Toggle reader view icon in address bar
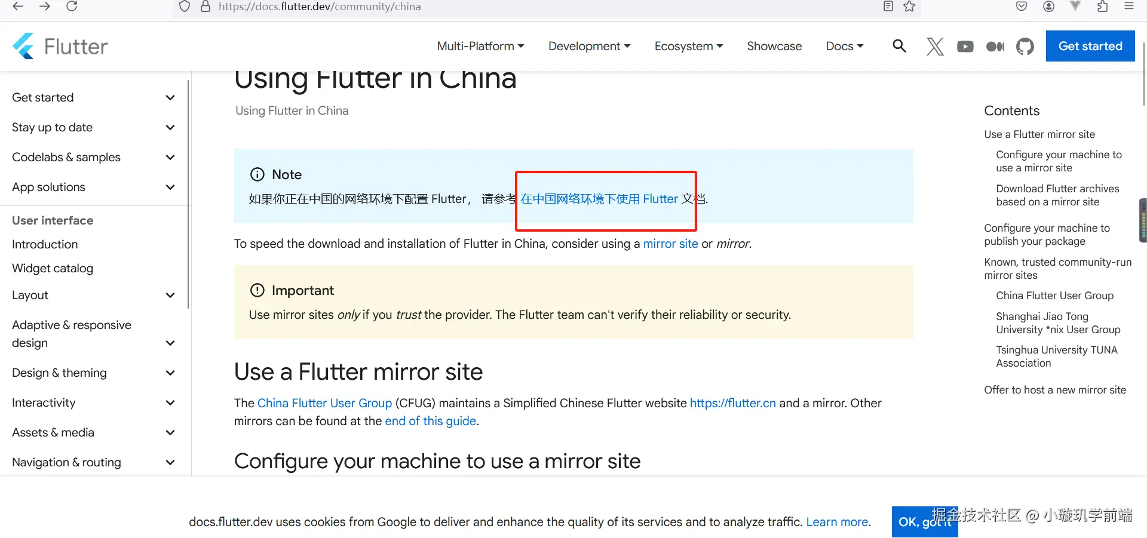 (888, 7)
